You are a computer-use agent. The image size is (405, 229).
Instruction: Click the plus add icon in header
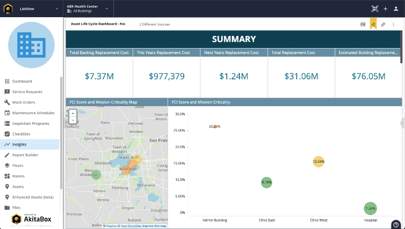point(386,9)
